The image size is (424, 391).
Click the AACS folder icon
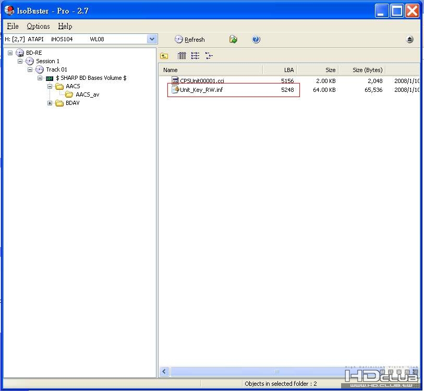[x=59, y=86]
